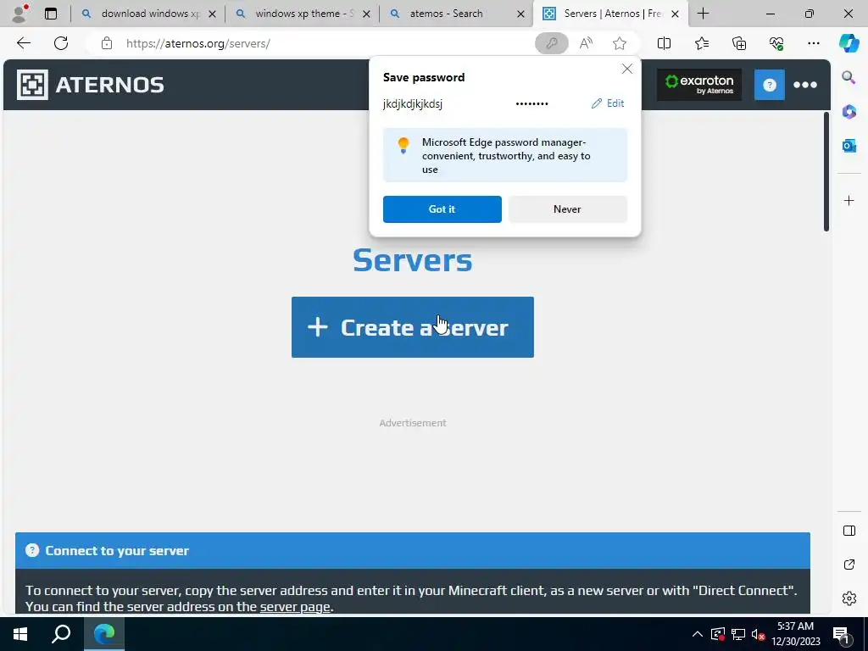Close the download windows xp tab
The width and height of the screenshot is (868, 651).
click(x=212, y=14)
